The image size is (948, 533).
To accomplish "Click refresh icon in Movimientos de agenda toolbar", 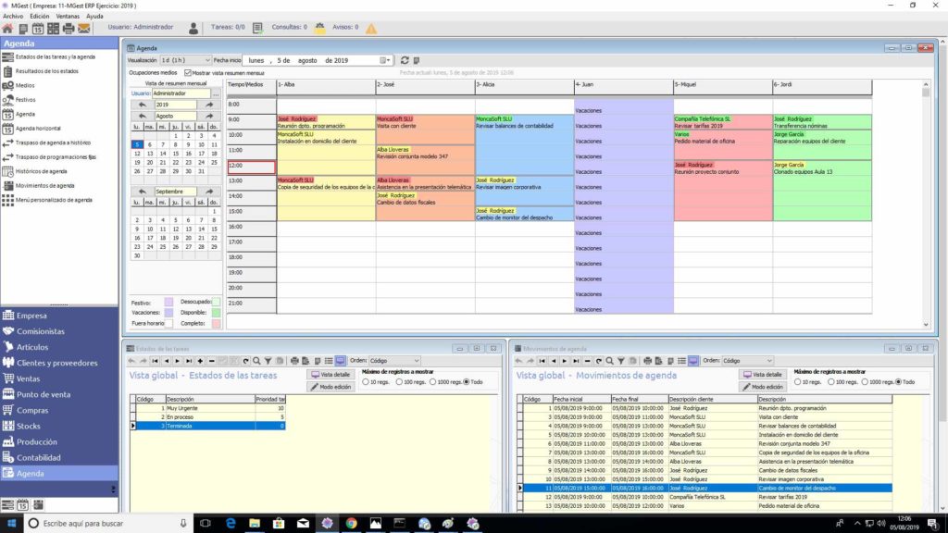I will (599, 361).
